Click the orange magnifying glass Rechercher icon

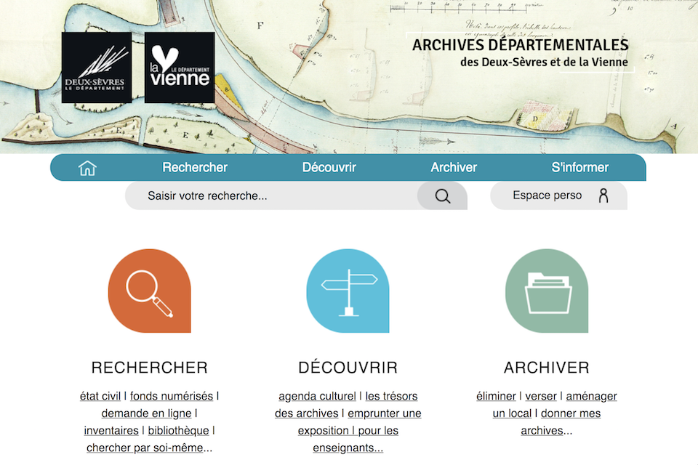(x=150, y=291)
